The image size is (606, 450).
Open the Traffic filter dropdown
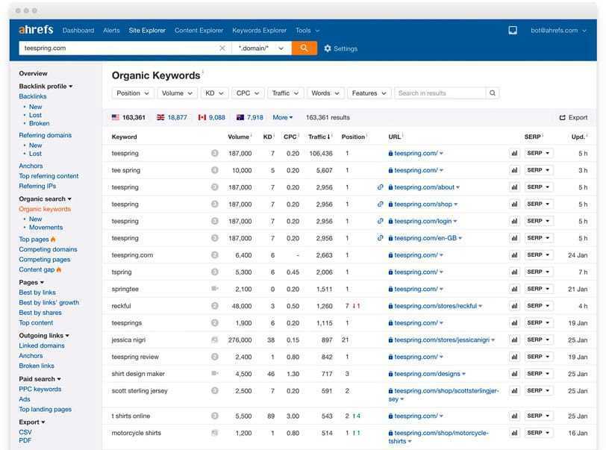click(x=285, y=93)
